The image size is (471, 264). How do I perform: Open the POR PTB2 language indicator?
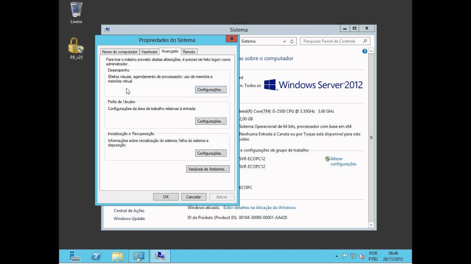(x=373, y=256)
